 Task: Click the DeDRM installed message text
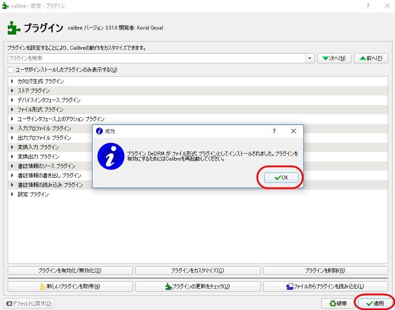tap(212, 156)
